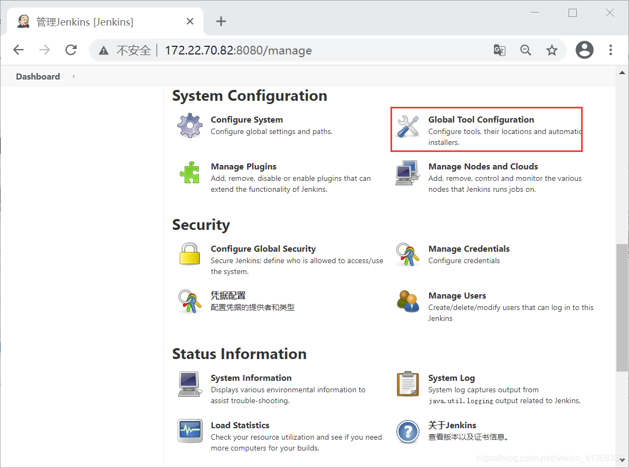Open the Configure System link
The image size is (629, 468).
247,120
